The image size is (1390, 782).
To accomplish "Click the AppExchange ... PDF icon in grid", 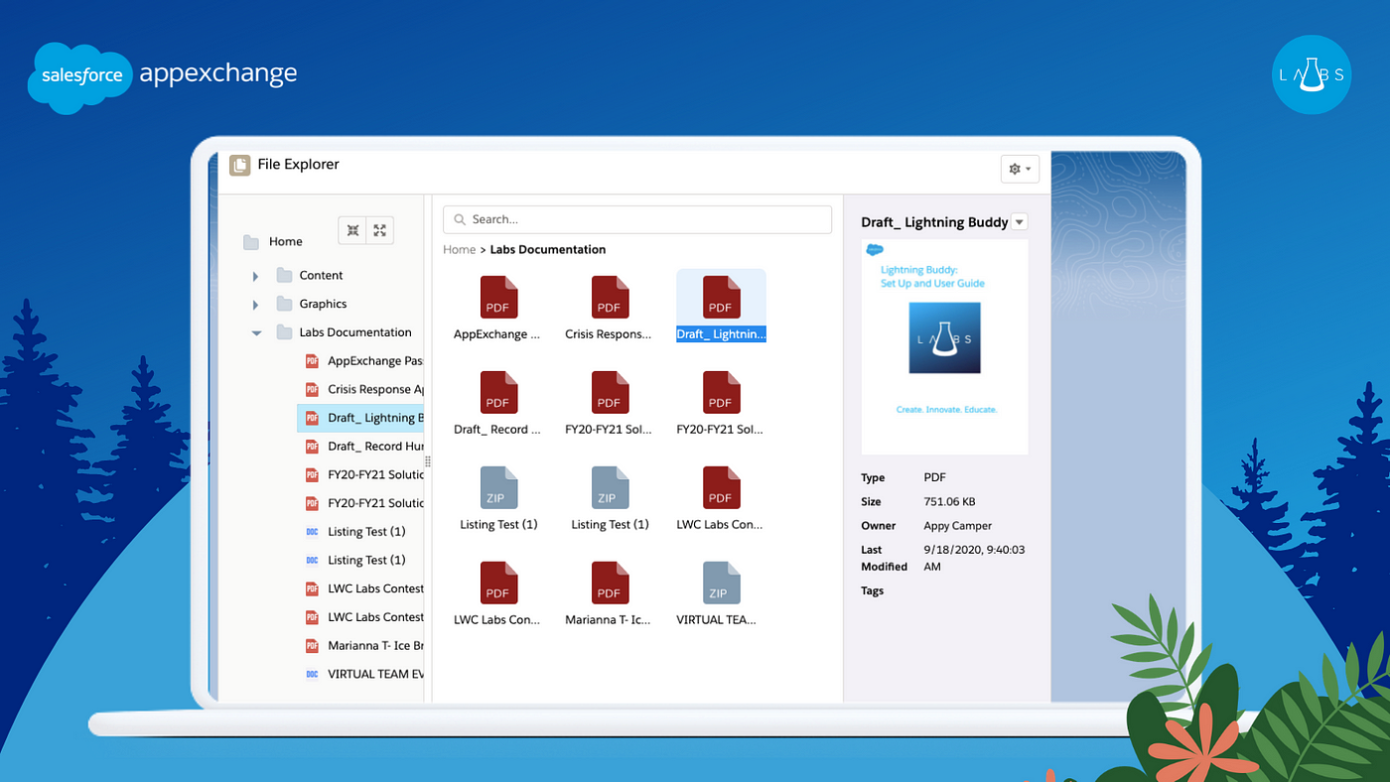I will point(498,297).
